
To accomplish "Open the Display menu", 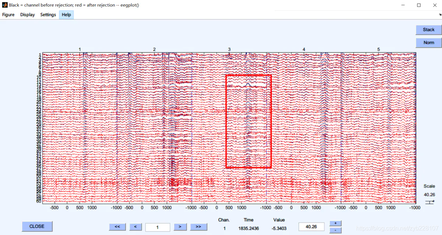I will tap(27, 15).
